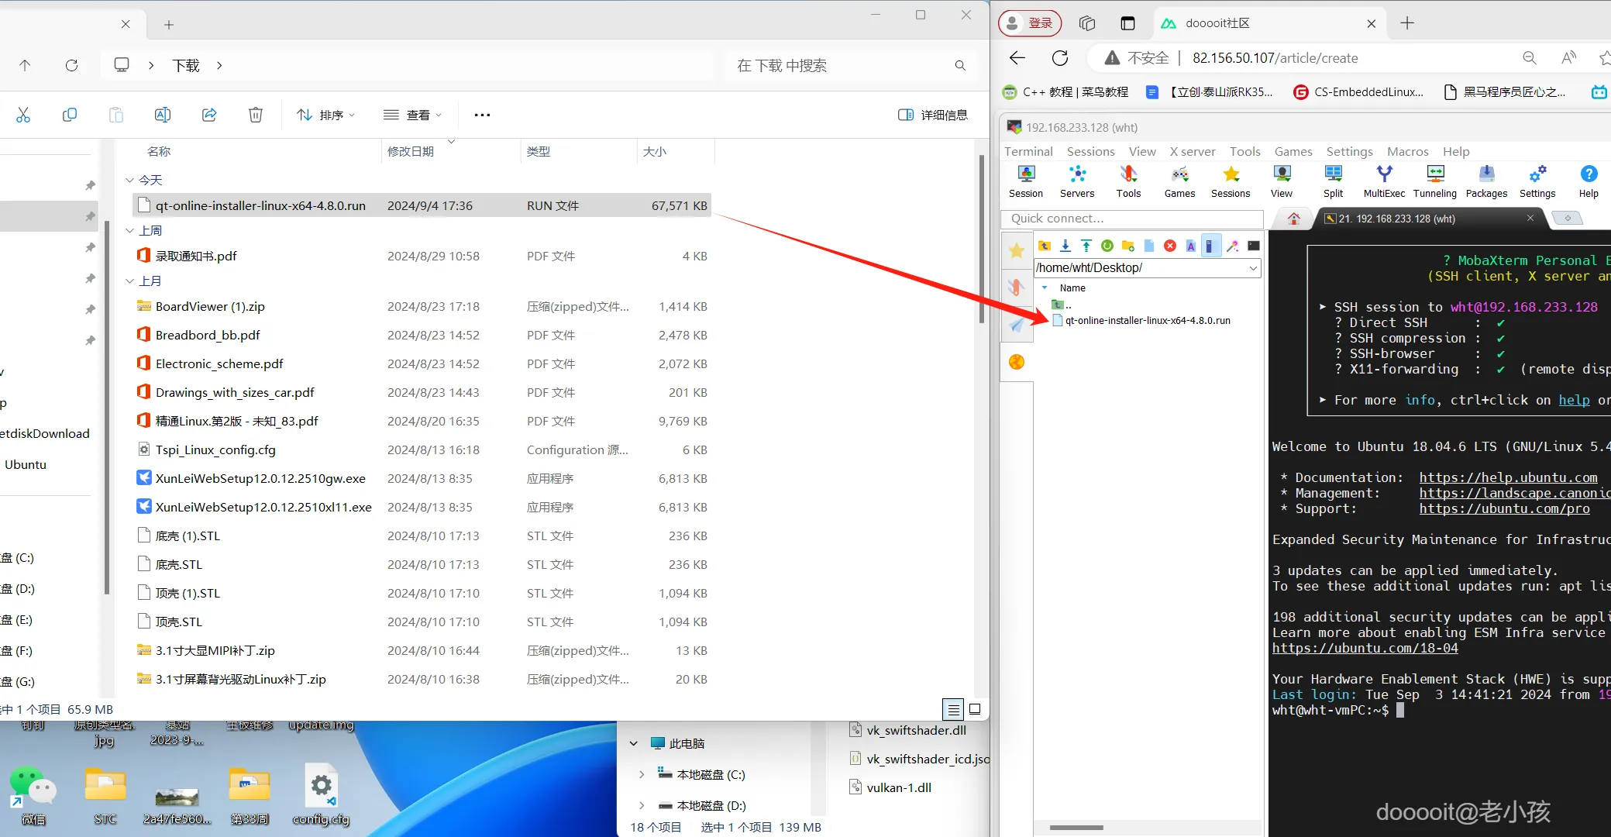Click the Quick connect input field

tap(1131, 219)
